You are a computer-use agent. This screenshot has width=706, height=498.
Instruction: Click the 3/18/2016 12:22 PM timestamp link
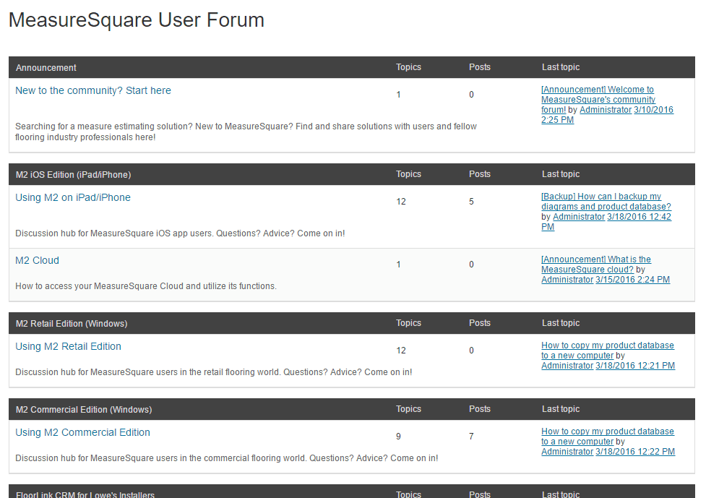[634, 452]
